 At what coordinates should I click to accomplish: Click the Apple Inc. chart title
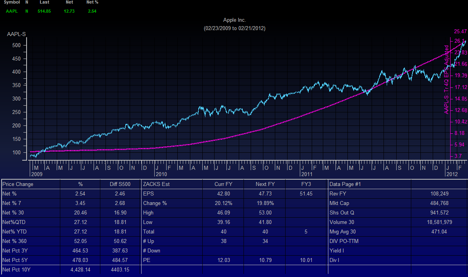tap(234, 20)
